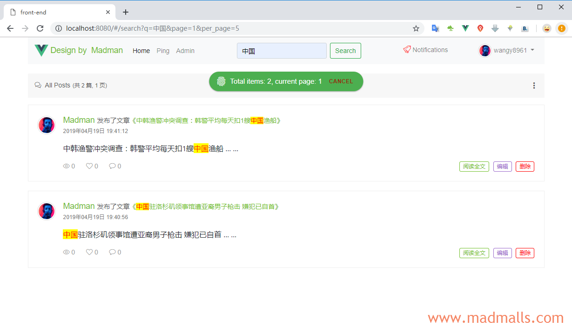Click the bookmark star in the address bar

(x=416, y=28)
